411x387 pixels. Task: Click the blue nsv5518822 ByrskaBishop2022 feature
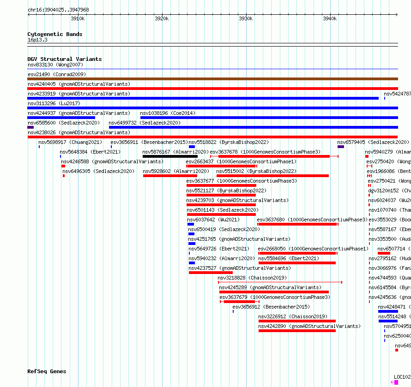192,147
